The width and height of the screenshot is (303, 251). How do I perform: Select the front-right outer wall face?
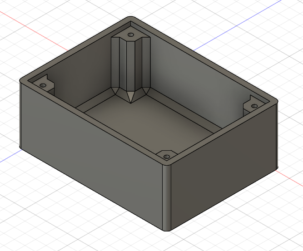coord(224,166)
